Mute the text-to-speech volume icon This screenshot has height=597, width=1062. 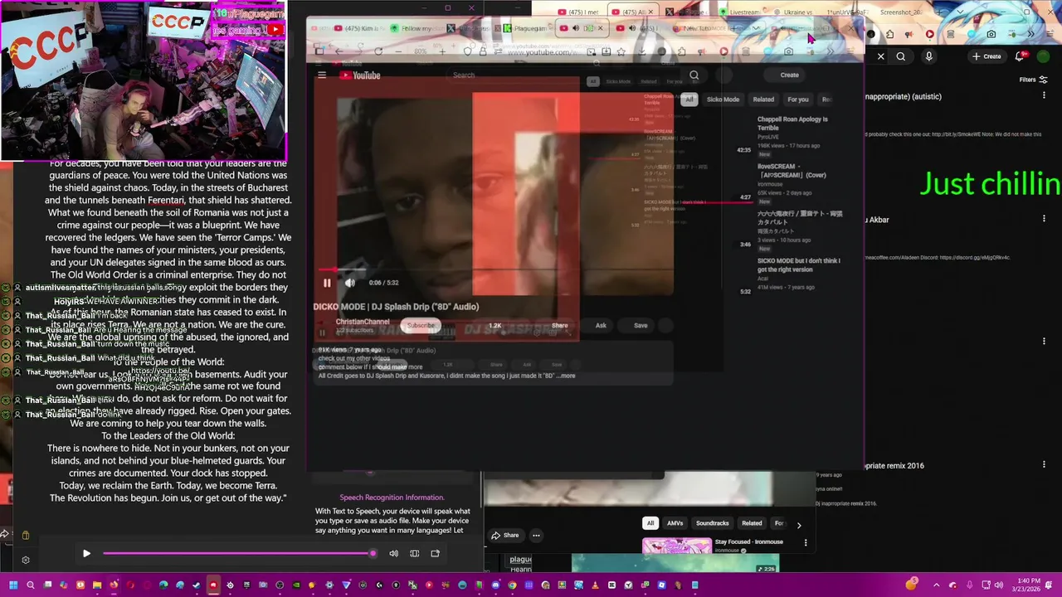point(393,553)
